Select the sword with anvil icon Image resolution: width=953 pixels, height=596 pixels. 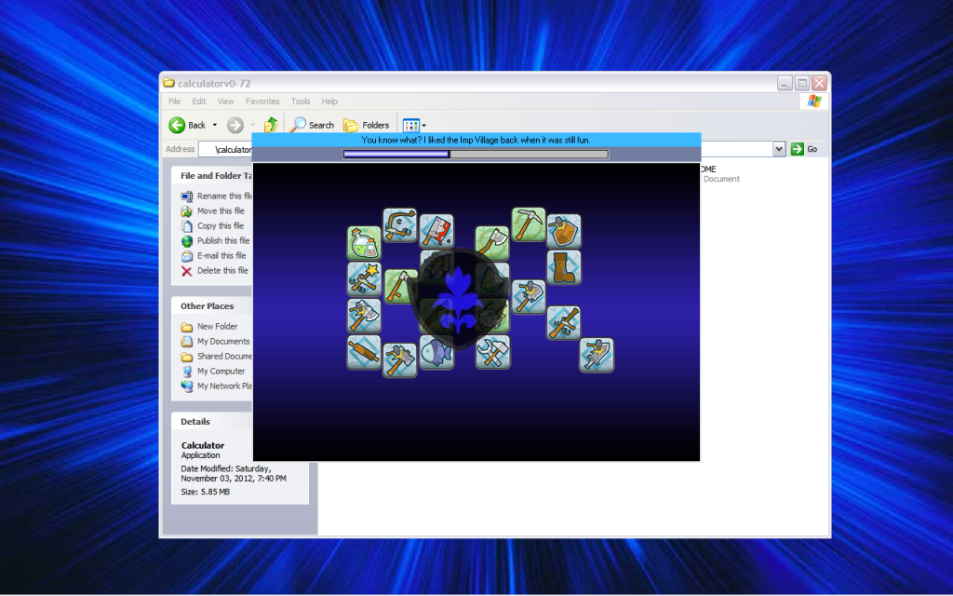[x=597, y=355]
